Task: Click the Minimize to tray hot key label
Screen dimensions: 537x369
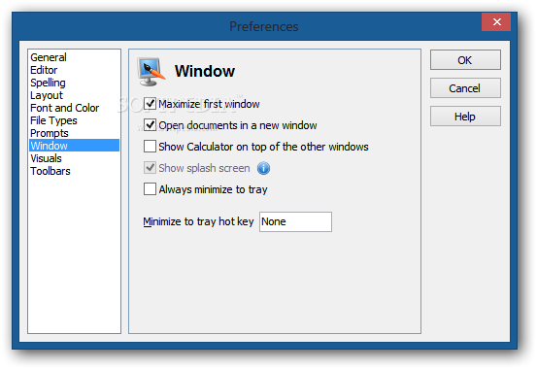Action: (x=198, y=221)
